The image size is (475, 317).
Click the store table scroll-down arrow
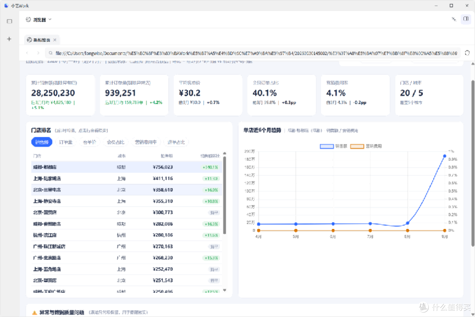[224, 290]
